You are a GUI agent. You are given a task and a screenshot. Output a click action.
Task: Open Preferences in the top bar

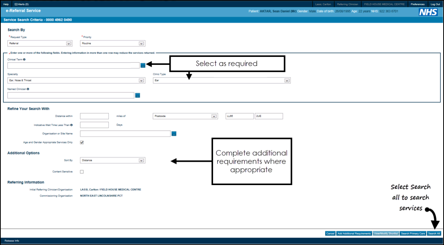click(418, 4)
